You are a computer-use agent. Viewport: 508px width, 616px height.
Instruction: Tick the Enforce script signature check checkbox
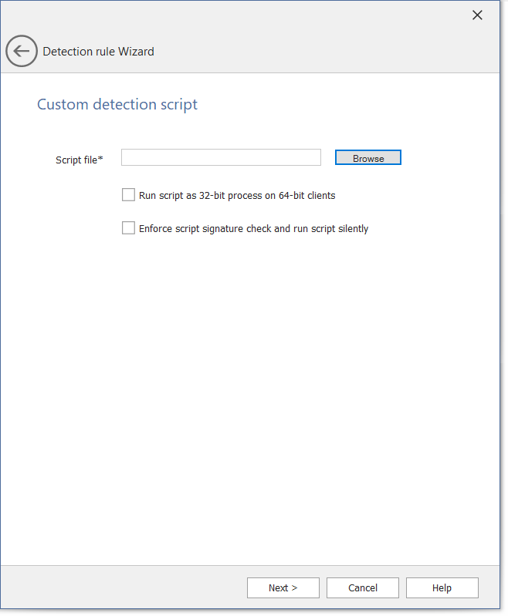tap(128, 228)
